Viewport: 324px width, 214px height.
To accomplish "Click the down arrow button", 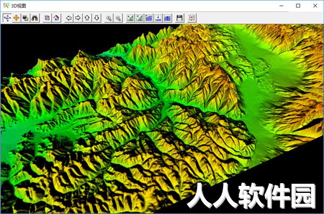I will click(x=97, y=18).
